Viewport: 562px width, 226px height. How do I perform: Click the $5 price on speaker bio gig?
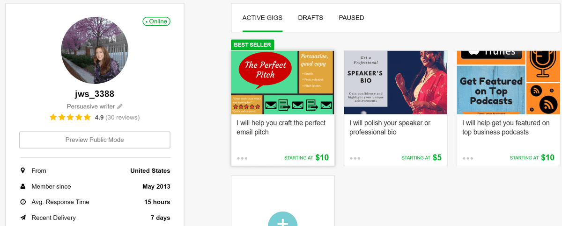(437, 157)
